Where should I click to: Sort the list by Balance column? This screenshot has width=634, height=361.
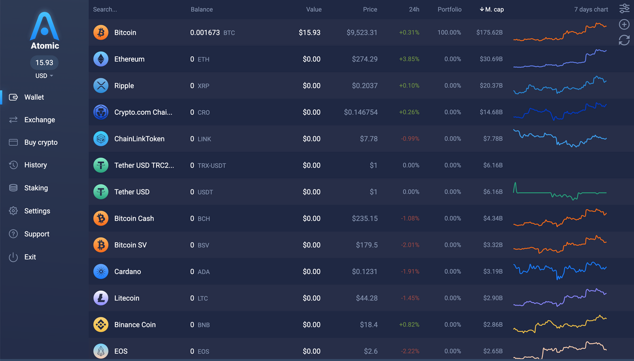click(x=202, y=9)
